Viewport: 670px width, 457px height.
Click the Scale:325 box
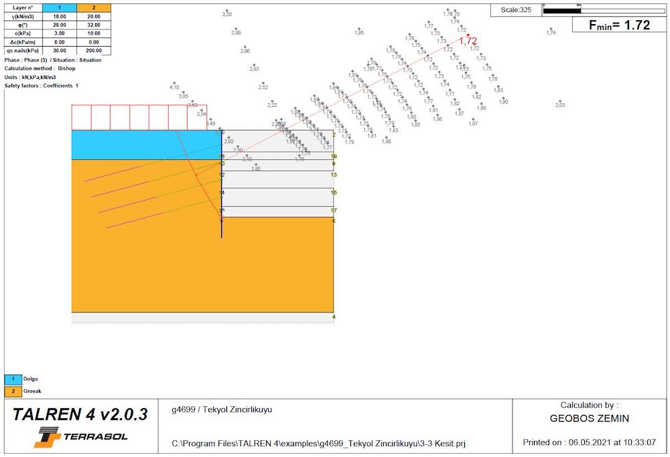tap(516, 9)
